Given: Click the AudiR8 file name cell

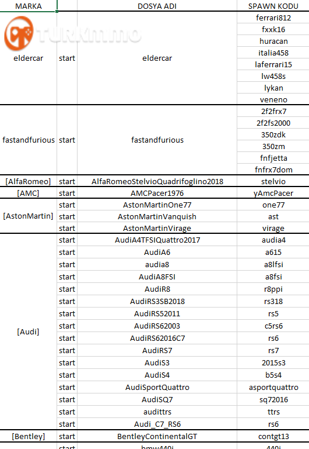Looking at the screenshot, I should coord(157,289).
